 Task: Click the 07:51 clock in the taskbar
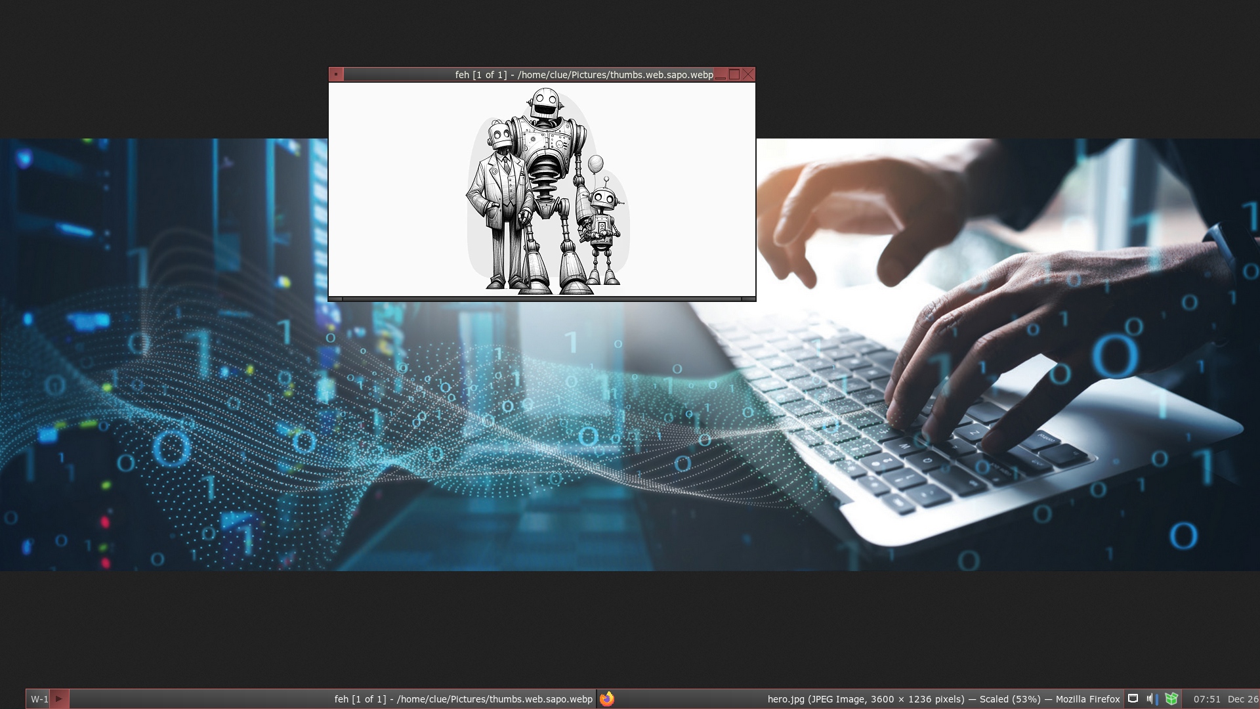click(1207, 699)
